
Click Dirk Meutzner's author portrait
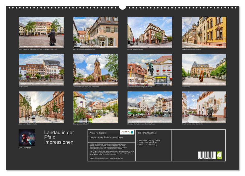click(x=27, y=138)
